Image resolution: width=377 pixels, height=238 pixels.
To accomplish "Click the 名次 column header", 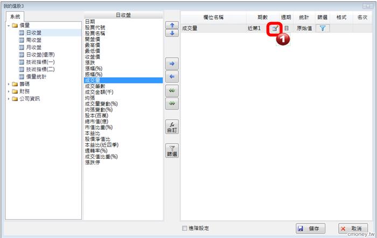I will pos(362,17).
